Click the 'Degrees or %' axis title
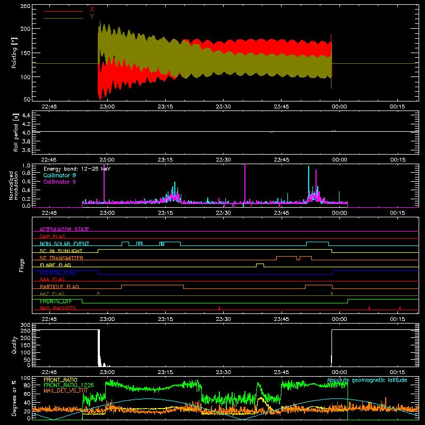The height and width of the screenshot is (425, 425). pos(14,398)
